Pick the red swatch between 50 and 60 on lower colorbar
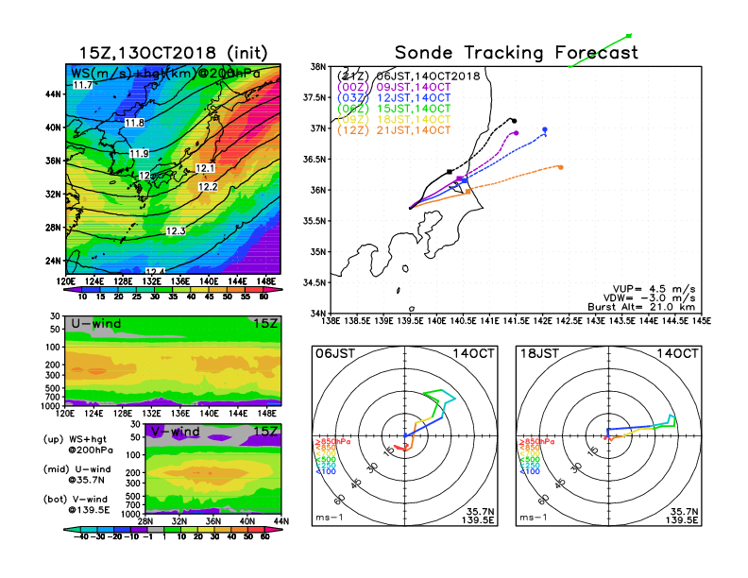The width and height of the screenshot is (748, 578). (x=256, y=529)
